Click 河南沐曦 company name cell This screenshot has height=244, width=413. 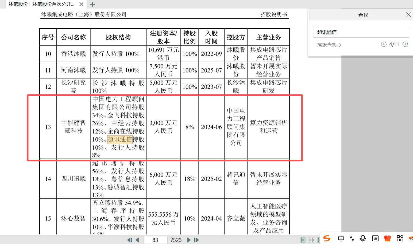[74, 70]
